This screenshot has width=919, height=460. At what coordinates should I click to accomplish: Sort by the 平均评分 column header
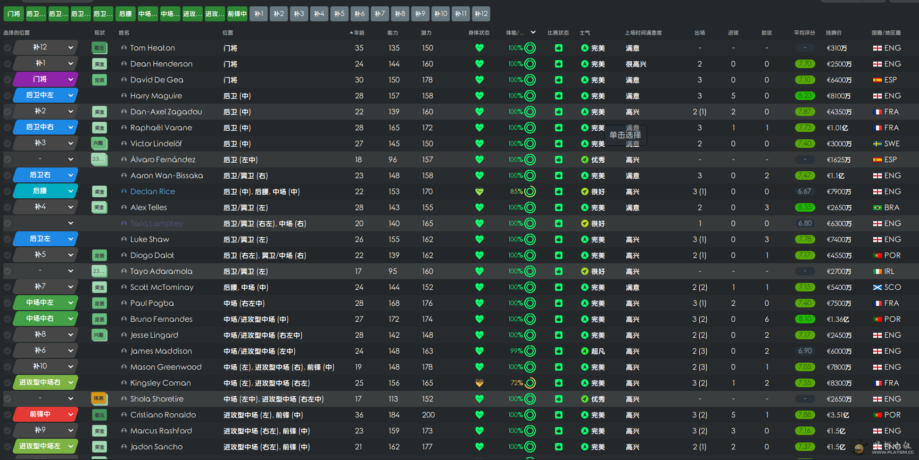[805, 33]
